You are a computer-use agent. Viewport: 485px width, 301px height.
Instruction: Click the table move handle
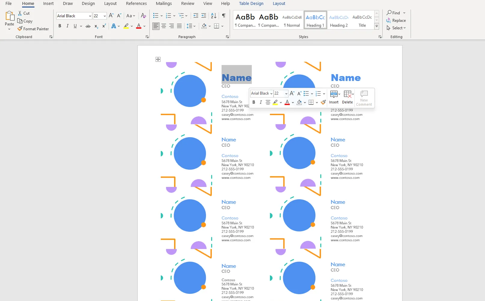tap(158, 59)
